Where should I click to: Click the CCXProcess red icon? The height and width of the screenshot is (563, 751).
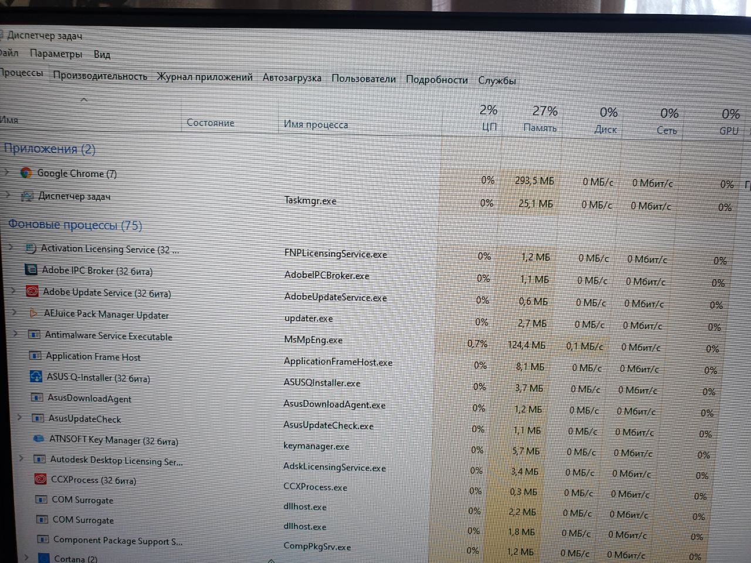(x=40, y=479)
